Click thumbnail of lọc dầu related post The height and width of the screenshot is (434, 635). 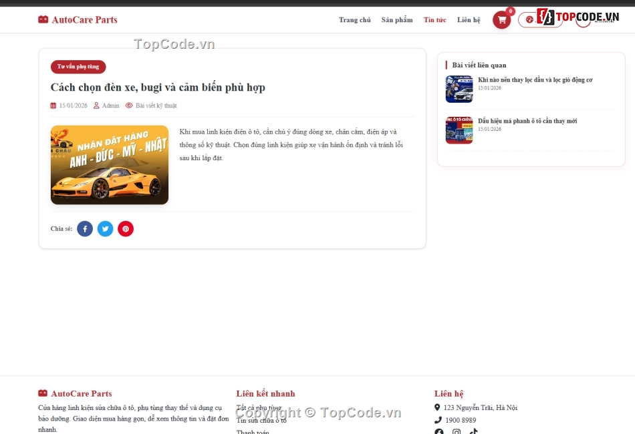(x=459, y=89)
